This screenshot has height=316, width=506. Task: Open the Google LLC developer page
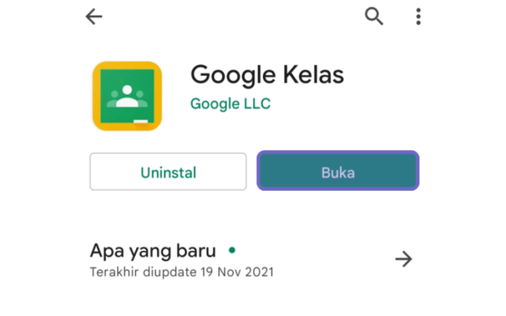click(x=230, y=104)
